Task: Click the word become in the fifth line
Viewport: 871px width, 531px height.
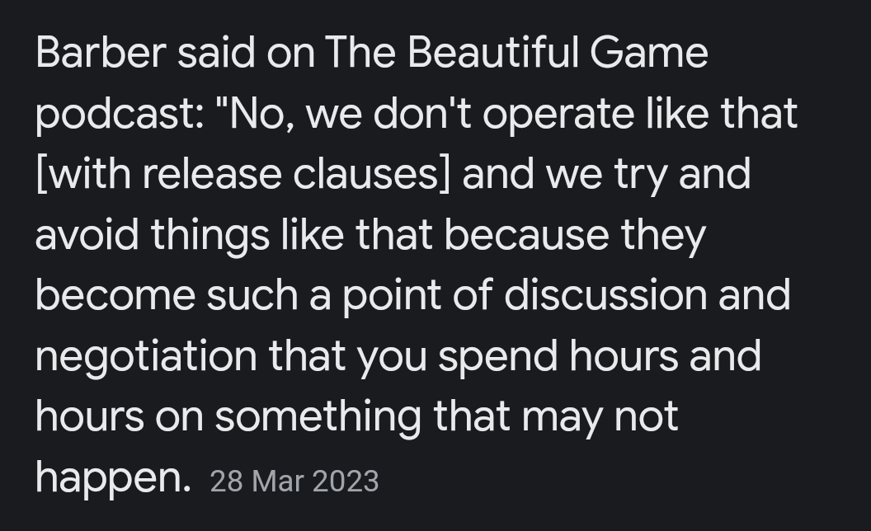Action: tap(115, 295)
